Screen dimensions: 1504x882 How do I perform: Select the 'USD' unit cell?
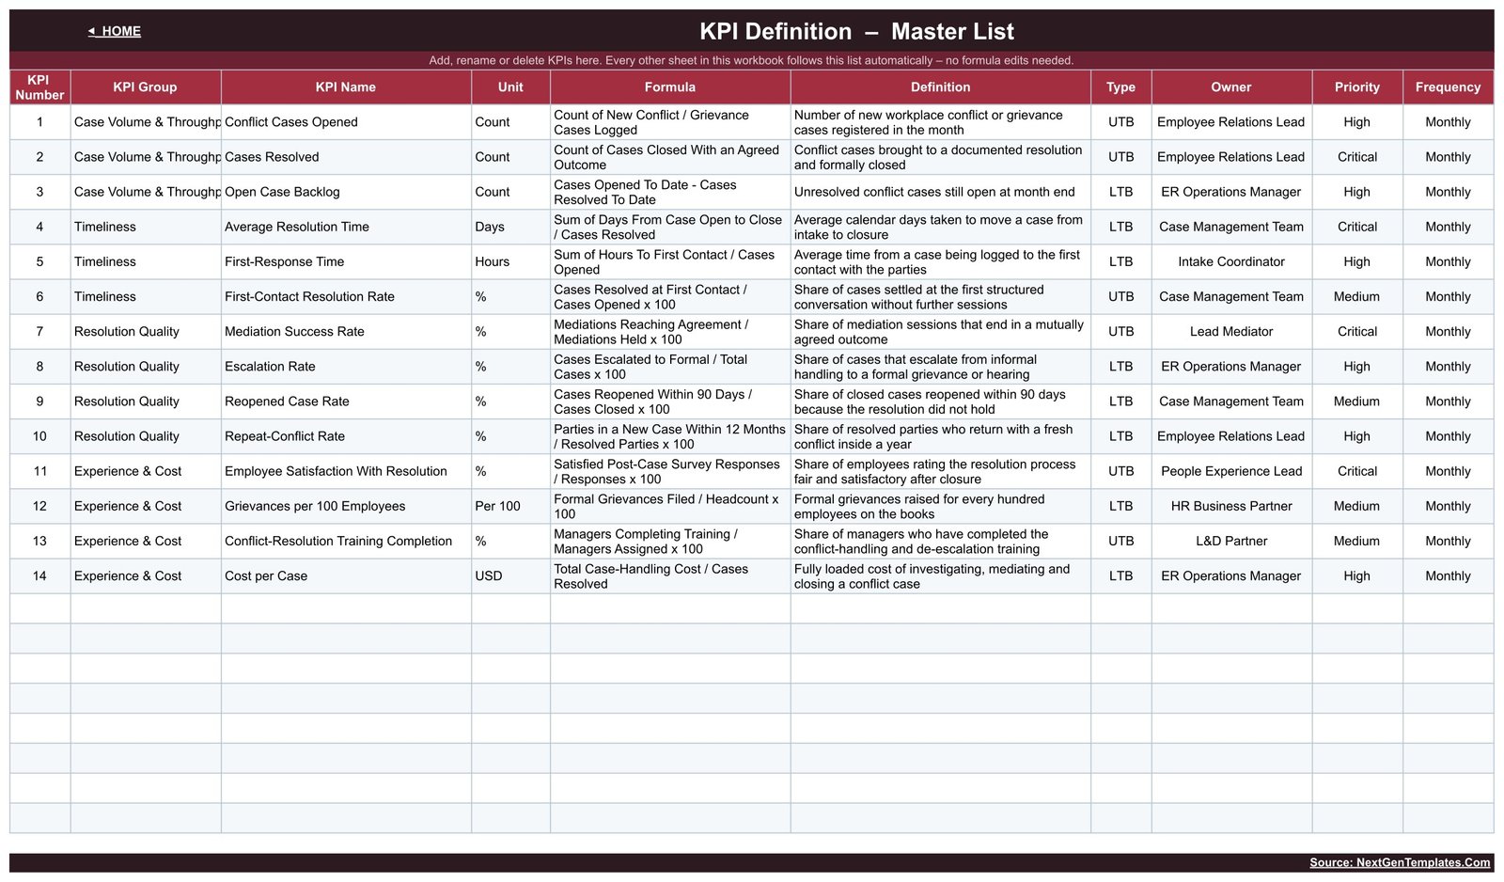(x=510, y=575)
